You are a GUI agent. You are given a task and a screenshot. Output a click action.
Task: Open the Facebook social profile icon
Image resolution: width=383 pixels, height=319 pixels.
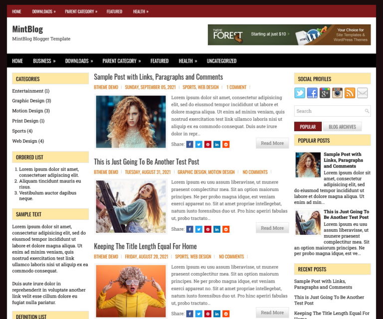point(312,93)
